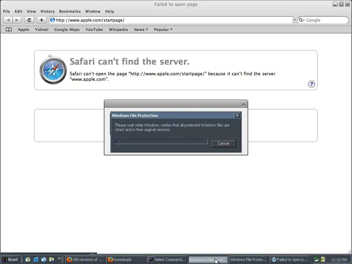This screenshot has width=352, height=264.
Task: Open the Apple bookmark link
Action: pyautogui.click(x=24, y=30)
